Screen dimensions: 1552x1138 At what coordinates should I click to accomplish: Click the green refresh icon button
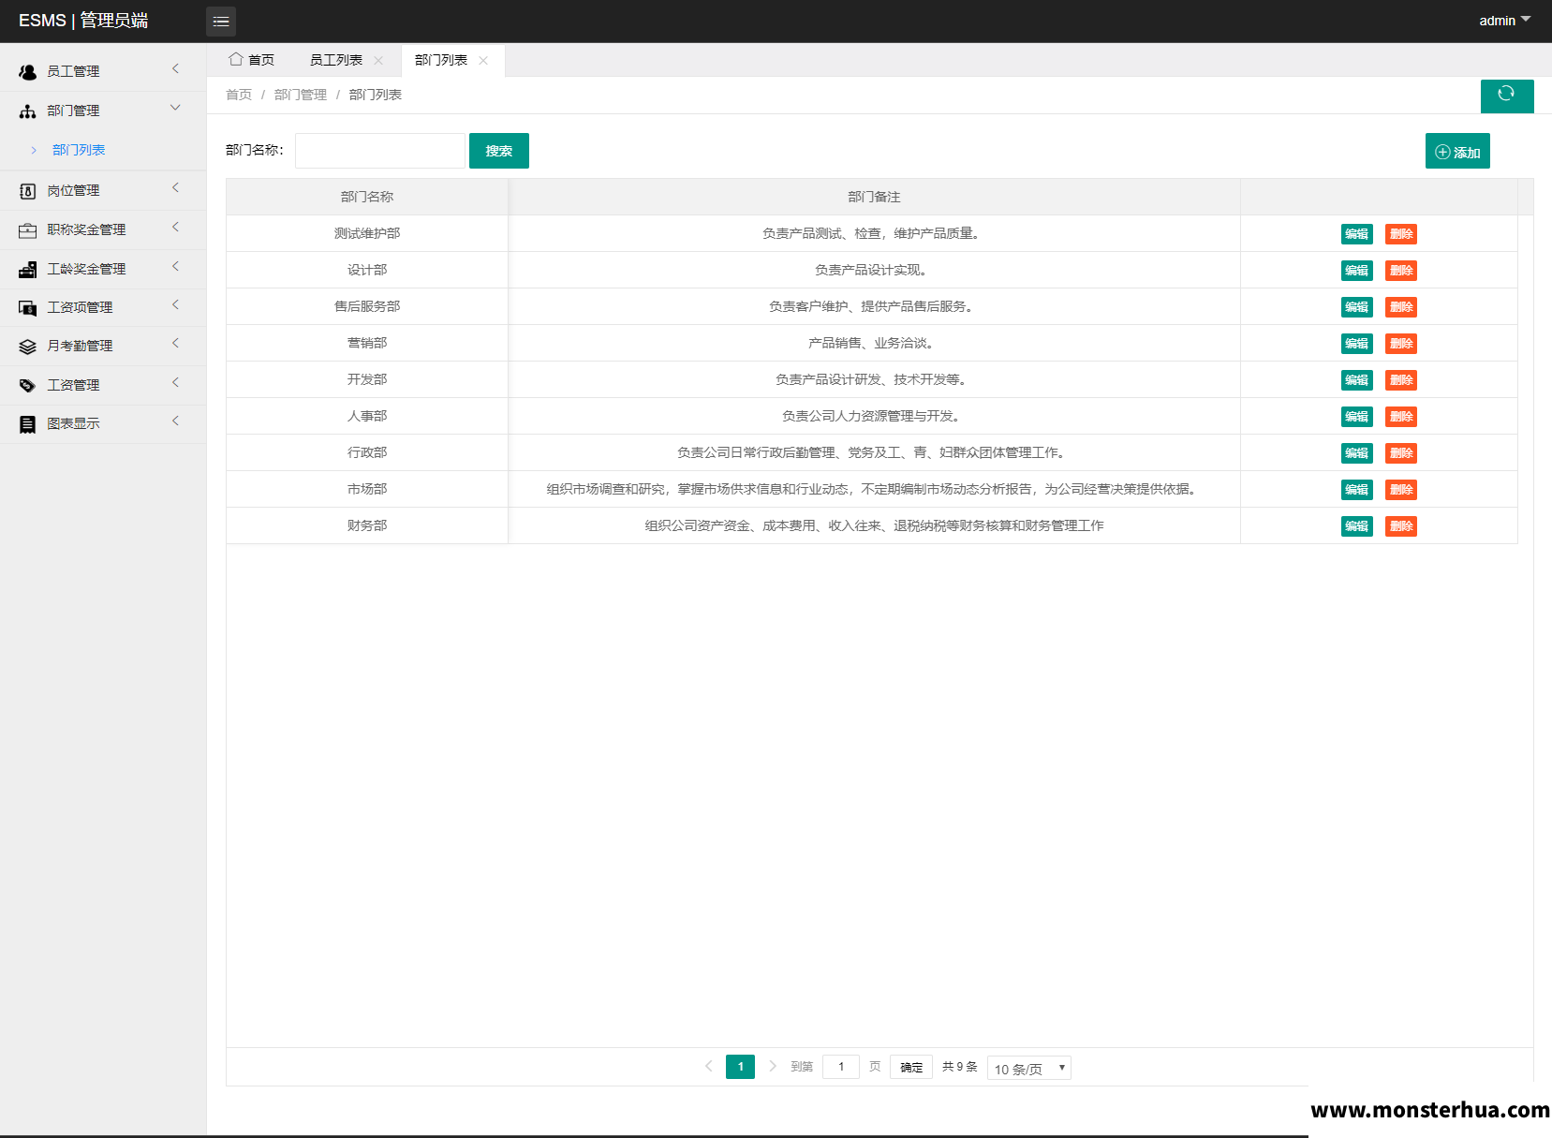click(x=1507, y=96)
